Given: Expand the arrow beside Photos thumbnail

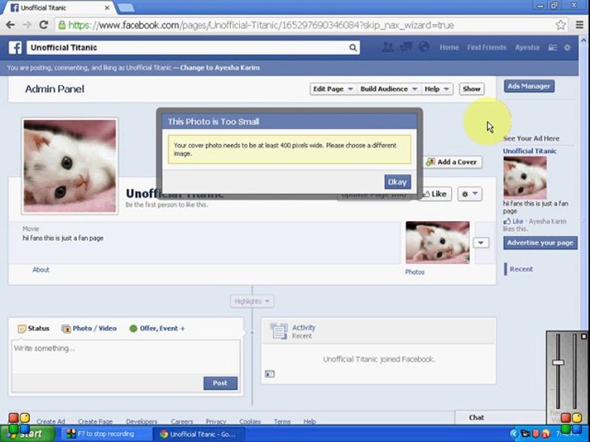Looking at the screenshot, I should click(481, 243).
